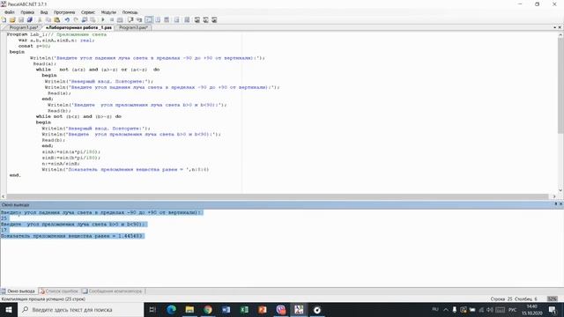Pin the Окно вывода panel

click(556, 204)
